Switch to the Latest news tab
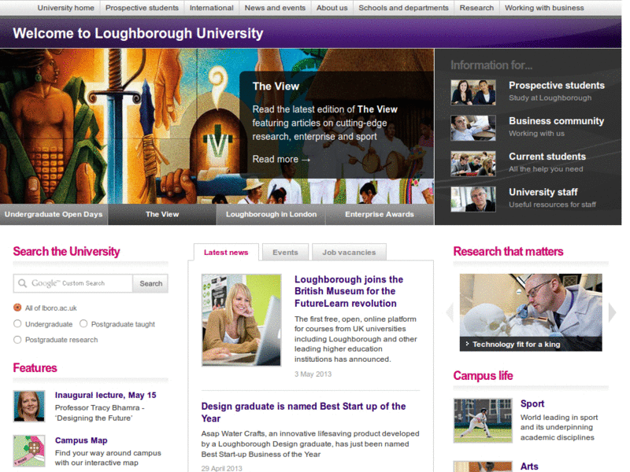Image resolution: width=630 pixels, height=472 pixels. (226, 253)
